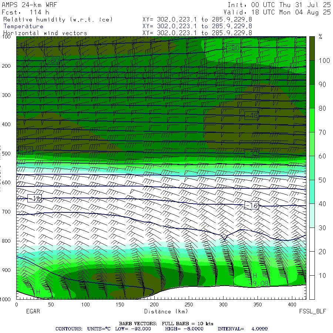
Task: Click the upper-right '-80' contour label
Action: tap(233, 48)
